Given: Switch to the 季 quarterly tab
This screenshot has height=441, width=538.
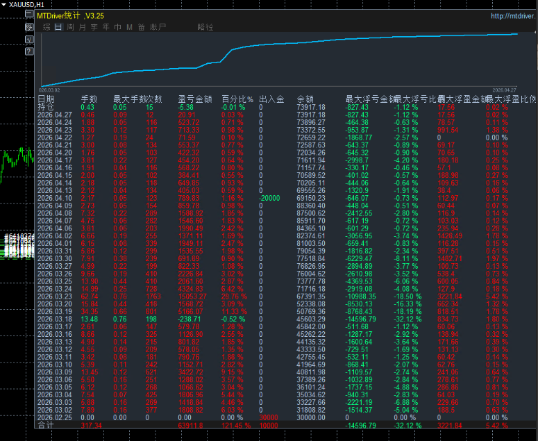Looking at the screenshot, I should (x=94, y=27).
